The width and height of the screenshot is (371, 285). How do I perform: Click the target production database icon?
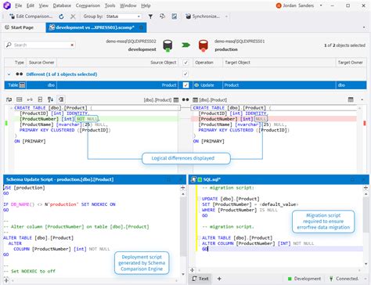pyautogui.click(x=204, y=45)
